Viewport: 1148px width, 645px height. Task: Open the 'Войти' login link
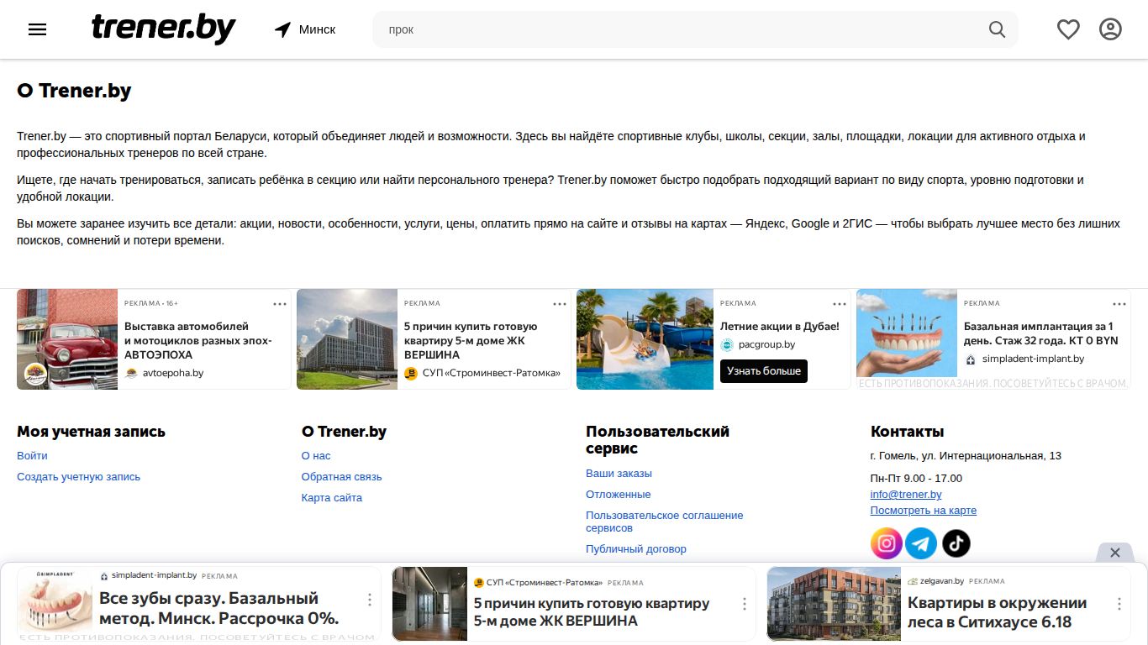tap(32, 455)
